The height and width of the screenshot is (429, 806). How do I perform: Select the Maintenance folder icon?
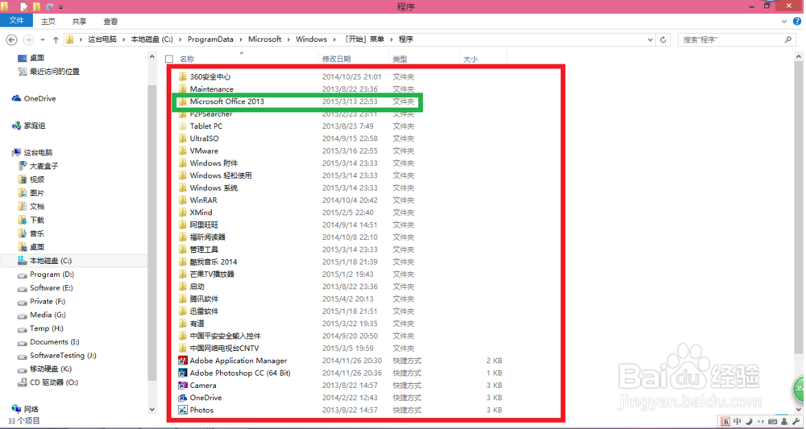coord(182,89)
